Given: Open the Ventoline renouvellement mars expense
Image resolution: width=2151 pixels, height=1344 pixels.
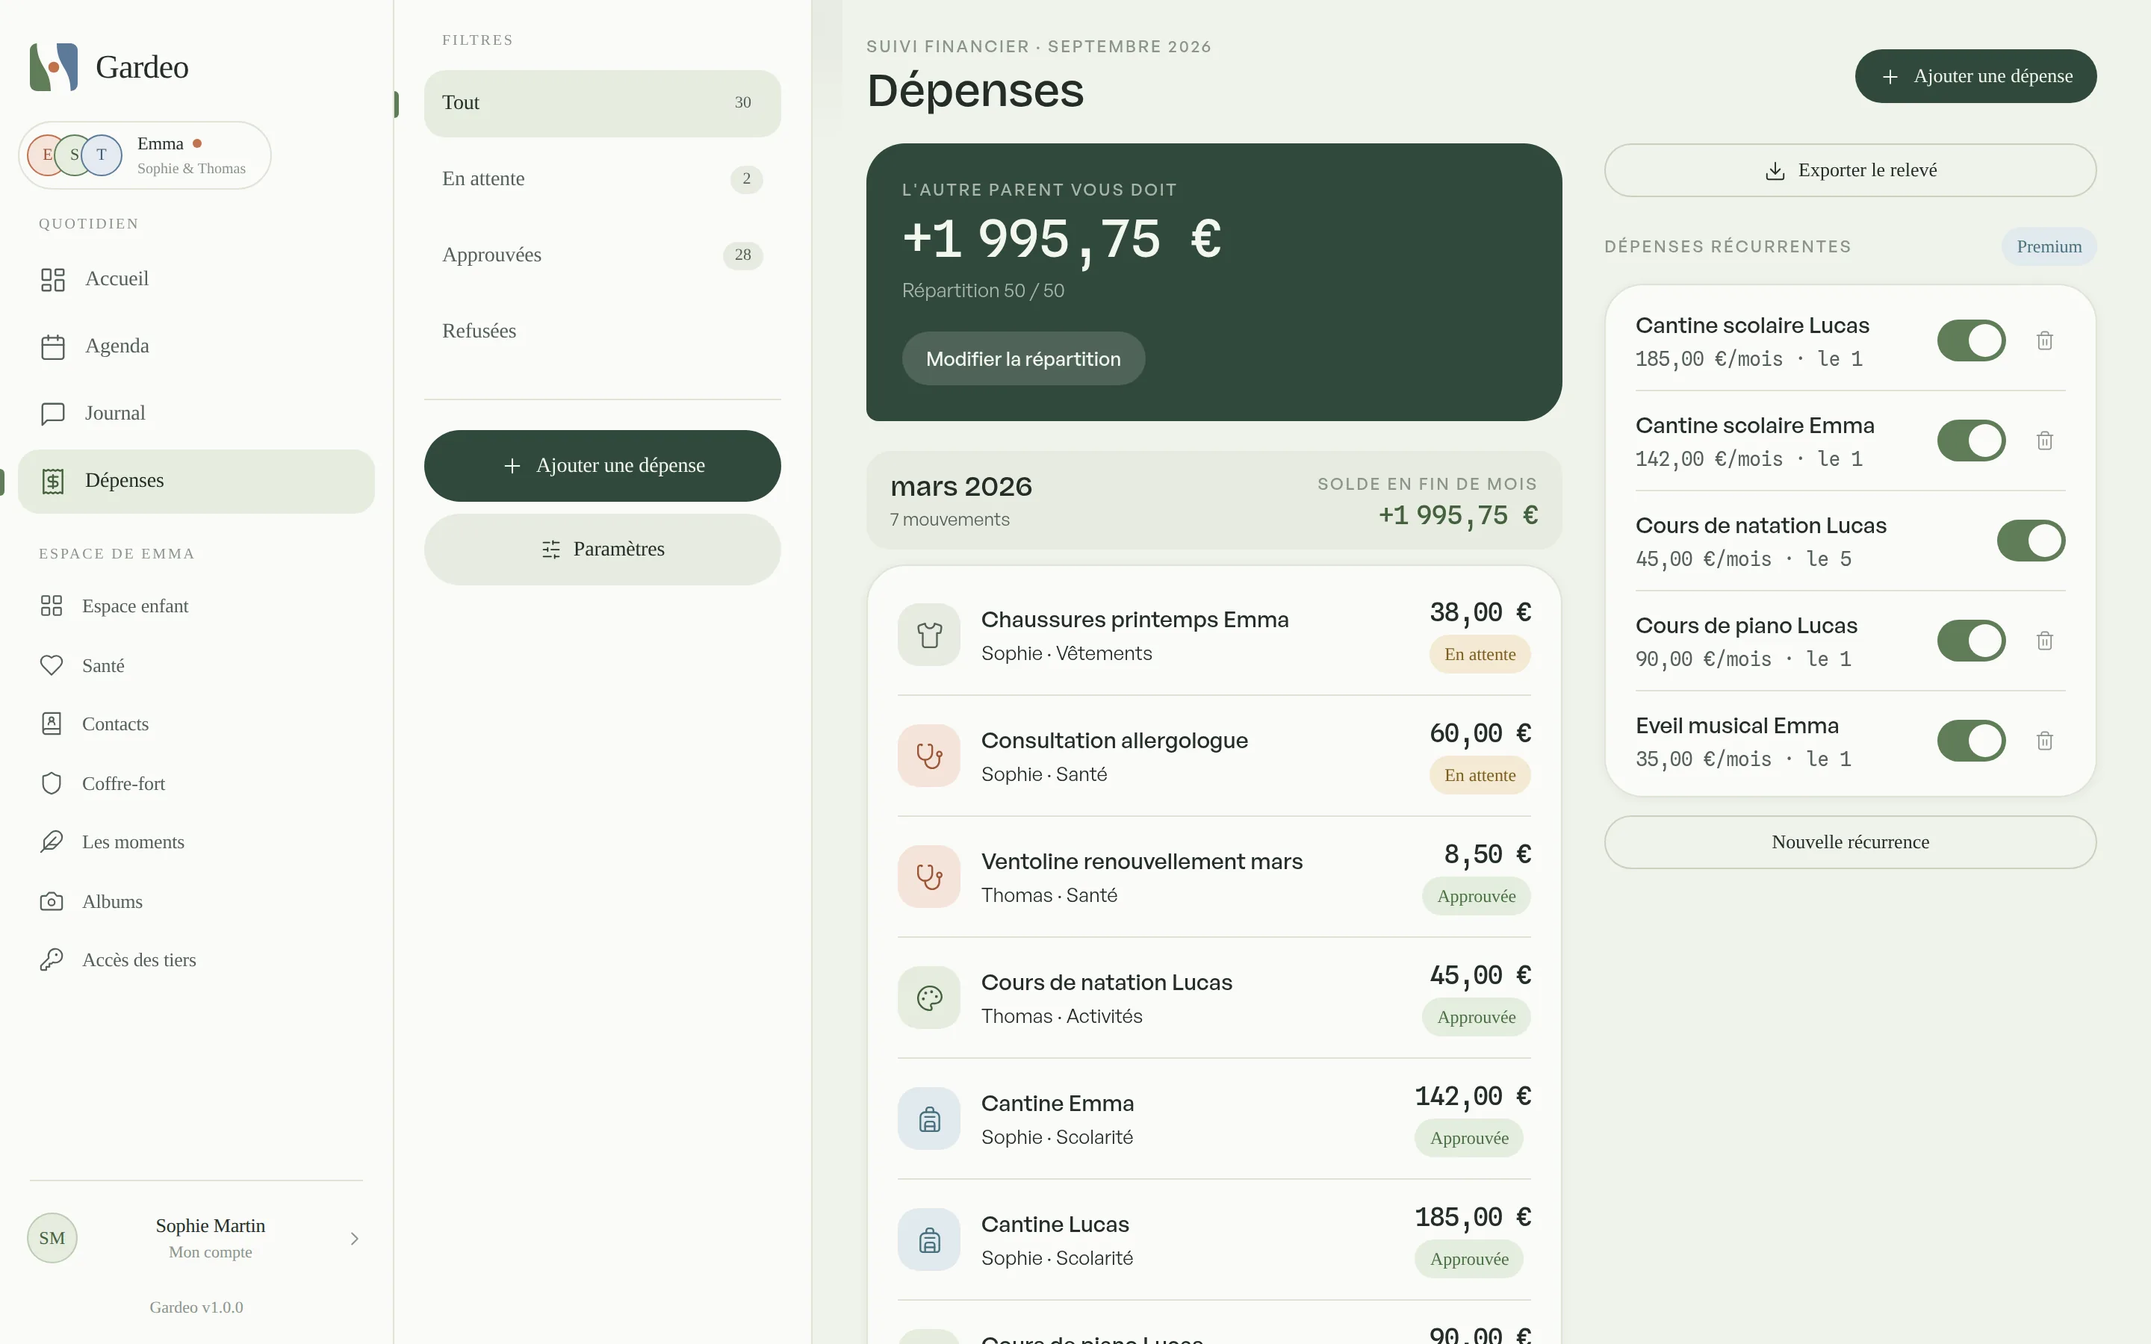Looking at the screenshot, I should (x=1214, y=877).
